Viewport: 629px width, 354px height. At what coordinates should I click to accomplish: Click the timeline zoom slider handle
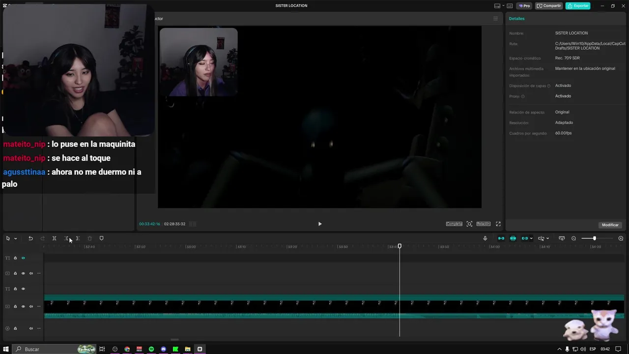click(594, 238)
